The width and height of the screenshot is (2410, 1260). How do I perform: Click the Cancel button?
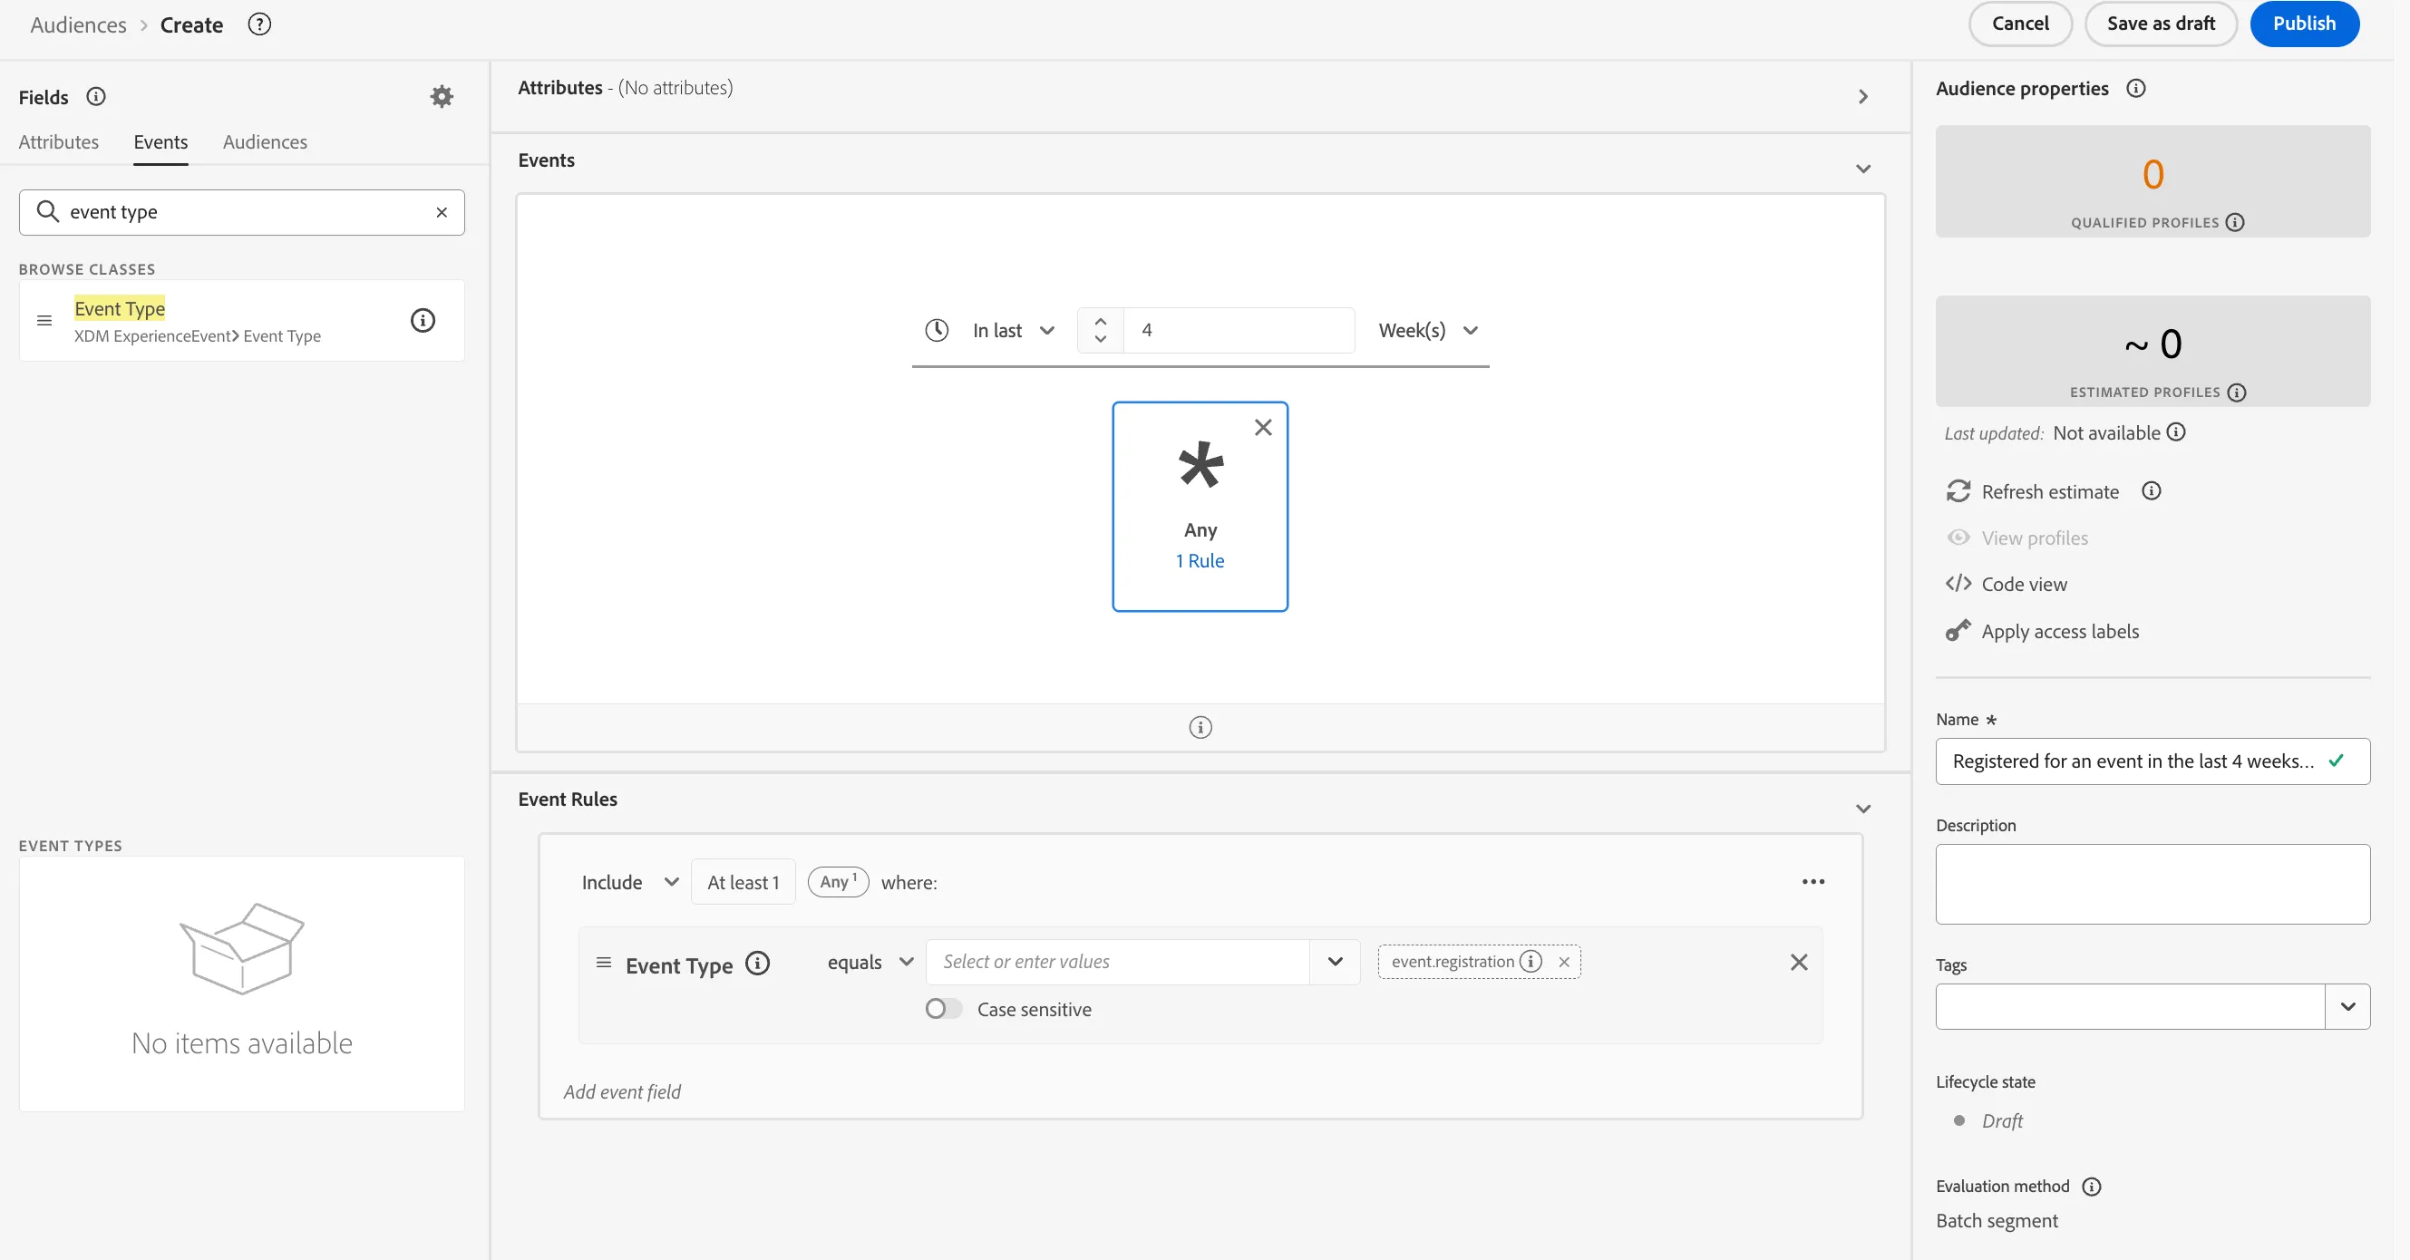tap(2020, 24)
